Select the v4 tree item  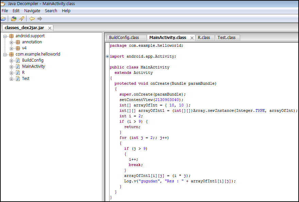point(24,48)
